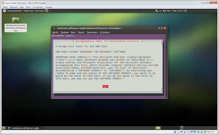Close the terminal with the orange button

point(165,28)
